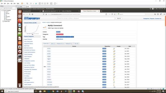Open version 8.0.19 link

pyautogui.click(x=49, y=56)
